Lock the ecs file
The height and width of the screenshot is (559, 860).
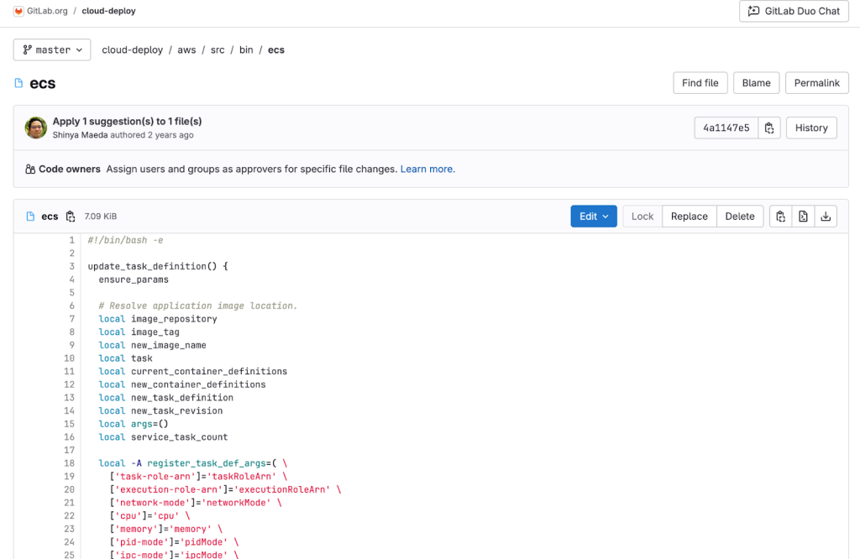[642, 216]
